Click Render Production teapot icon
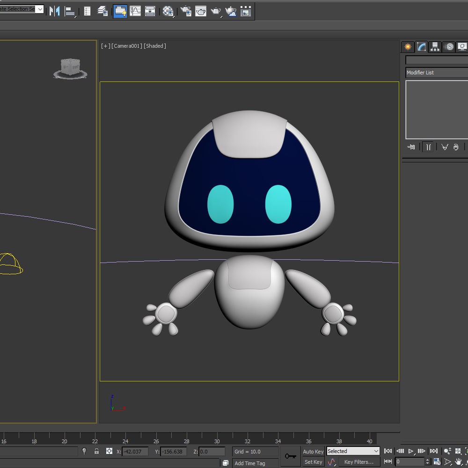 pos(216,11)
